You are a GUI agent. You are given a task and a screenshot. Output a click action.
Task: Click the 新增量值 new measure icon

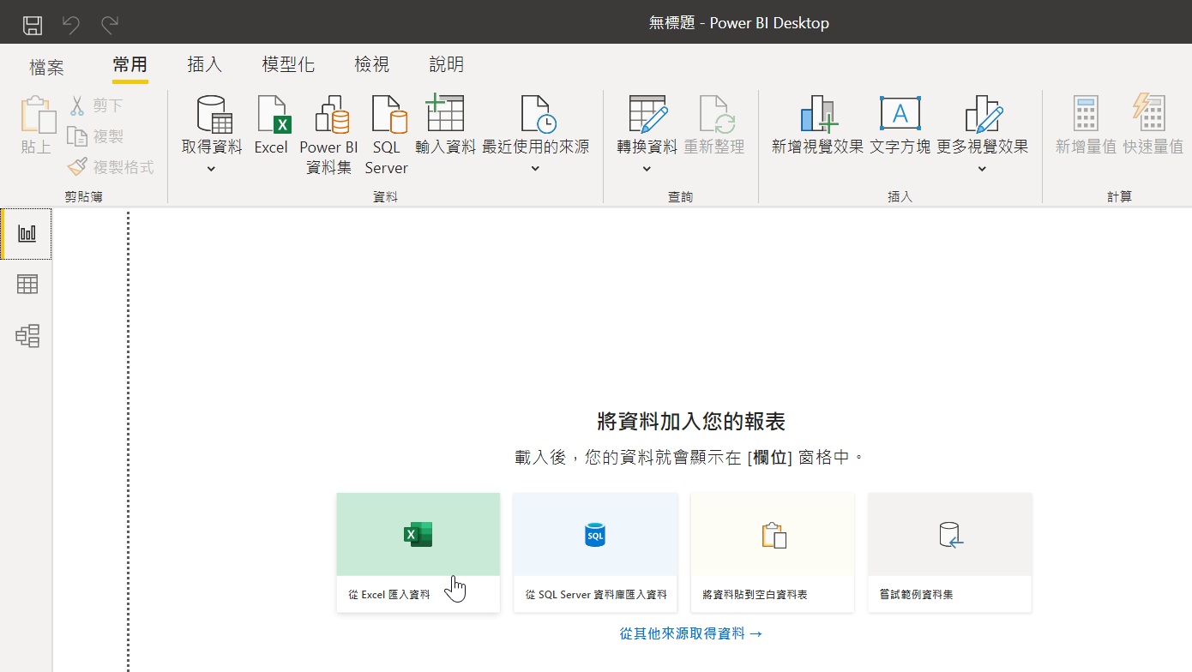pos(1086,113)
